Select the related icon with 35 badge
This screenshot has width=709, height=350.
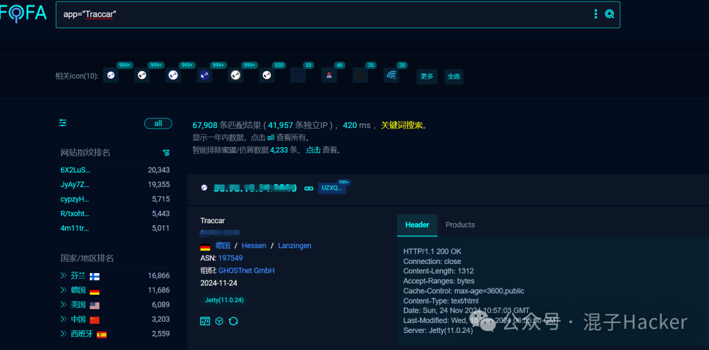click(360, 76)
